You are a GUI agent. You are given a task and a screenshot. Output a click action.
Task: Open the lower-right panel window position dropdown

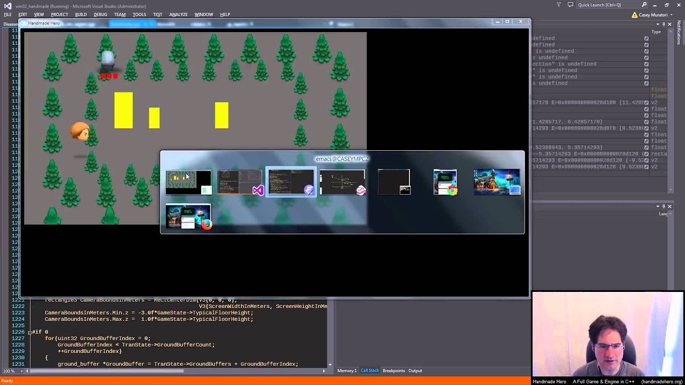point(658,206)
